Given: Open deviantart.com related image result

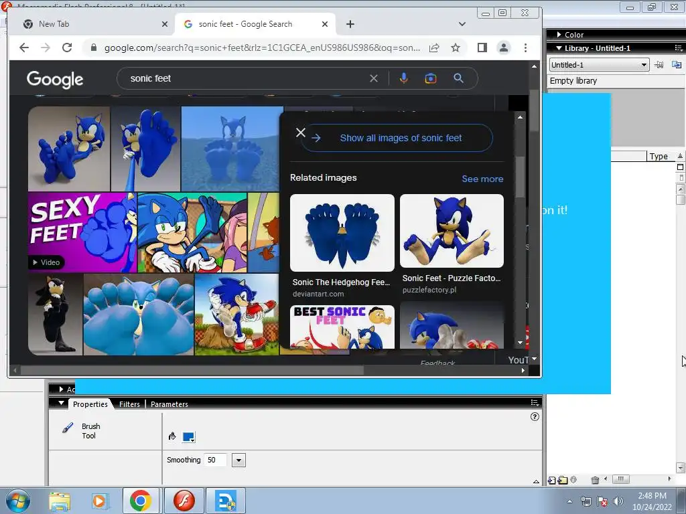Looking at the screenshot, I should [x=342, y=246].
